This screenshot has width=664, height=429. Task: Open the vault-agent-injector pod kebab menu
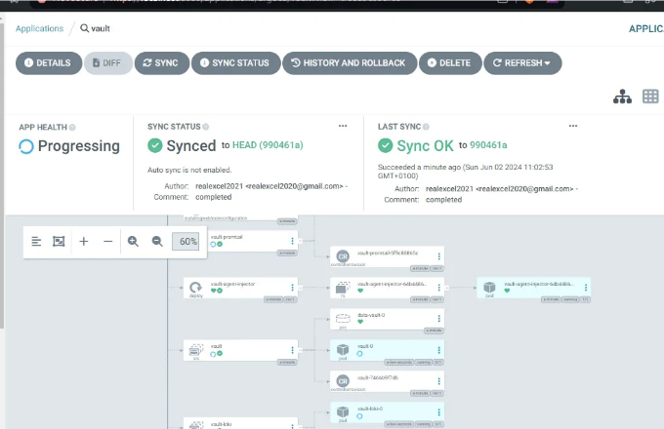click(x=586, y=288)
